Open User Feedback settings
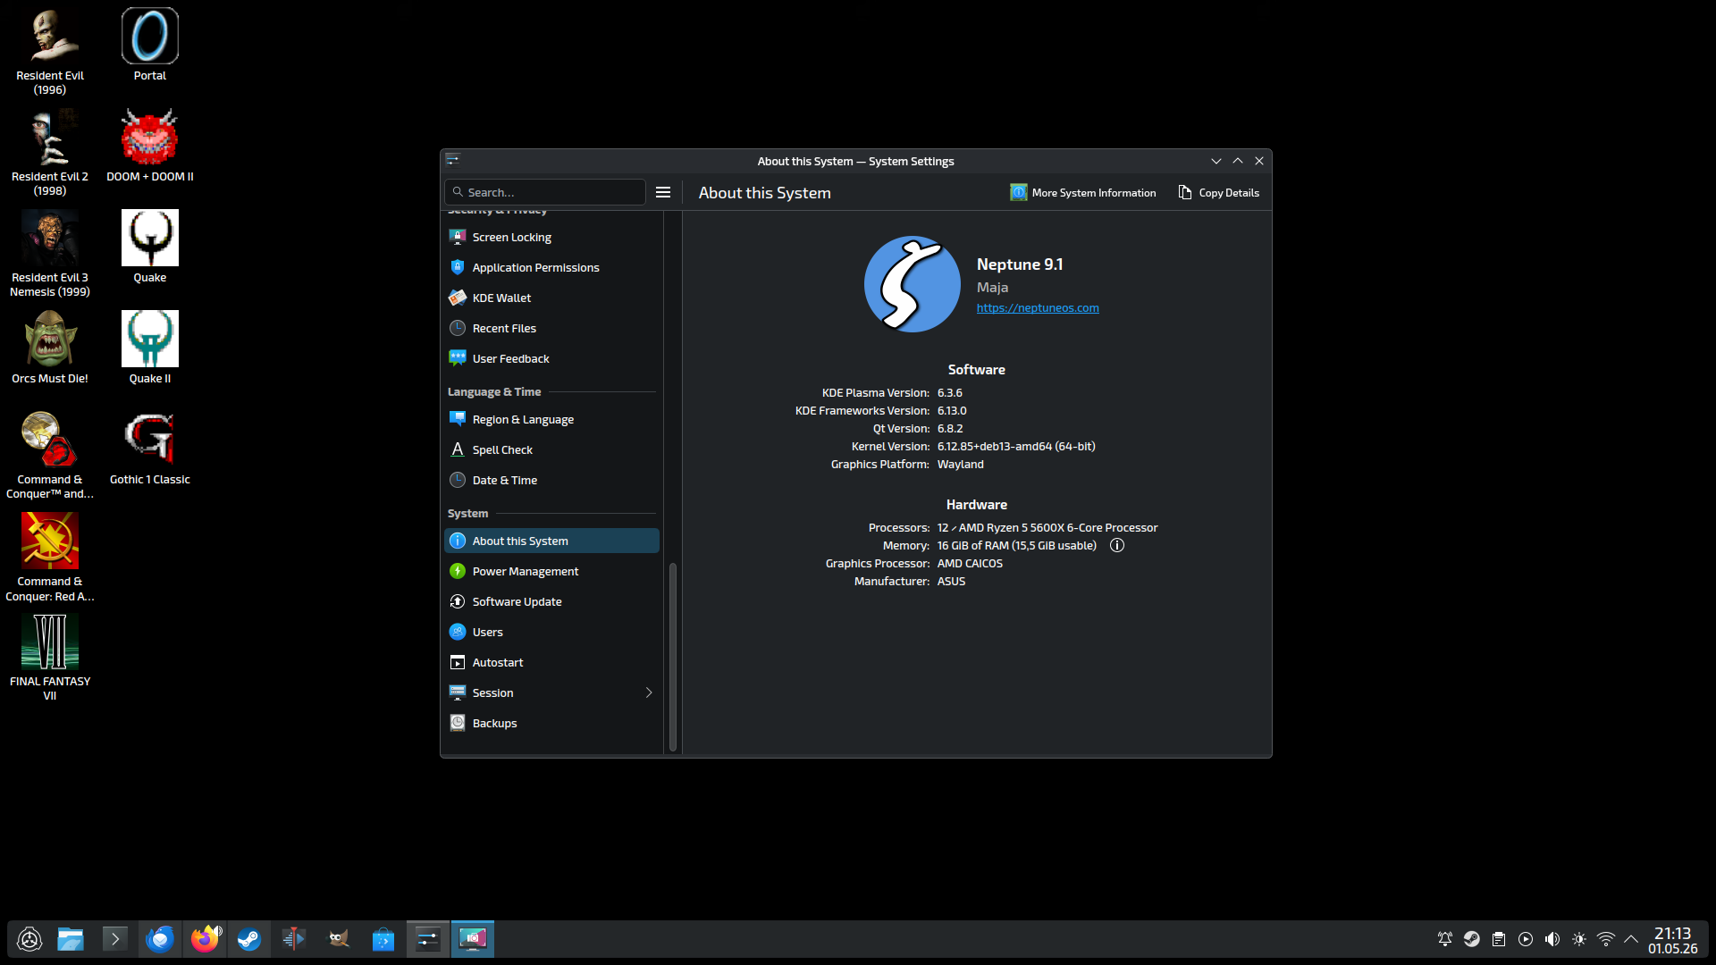Screen dimensions: 1716x965 551,358
